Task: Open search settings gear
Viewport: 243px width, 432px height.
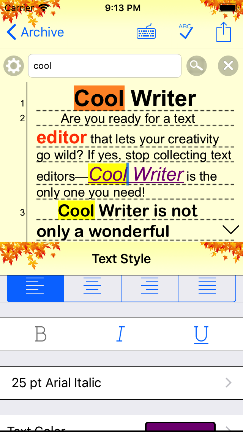Action: click(14, 66)
